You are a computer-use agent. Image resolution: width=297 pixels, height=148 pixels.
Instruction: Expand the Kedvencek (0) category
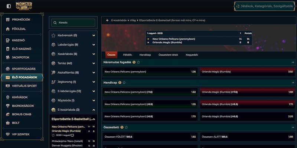pos(73,35)
